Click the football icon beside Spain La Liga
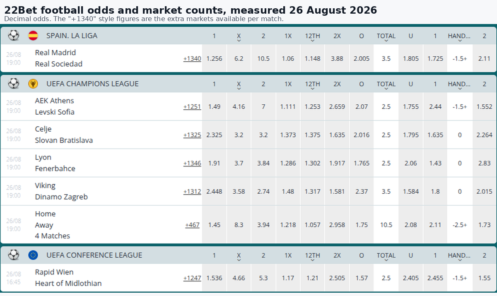497x296 pixels. point(14,36)
